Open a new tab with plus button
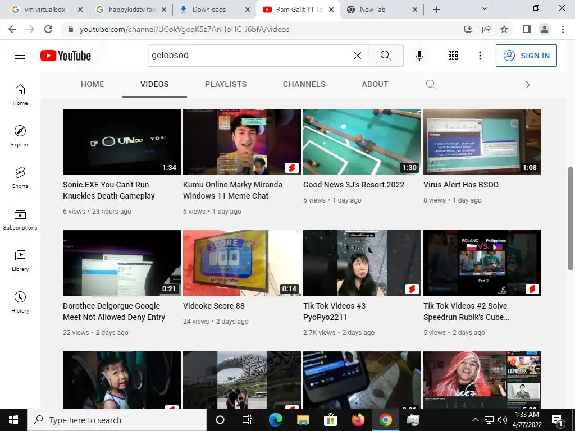The height and width of the screenshot is (431, 575). tap(436, 10)
